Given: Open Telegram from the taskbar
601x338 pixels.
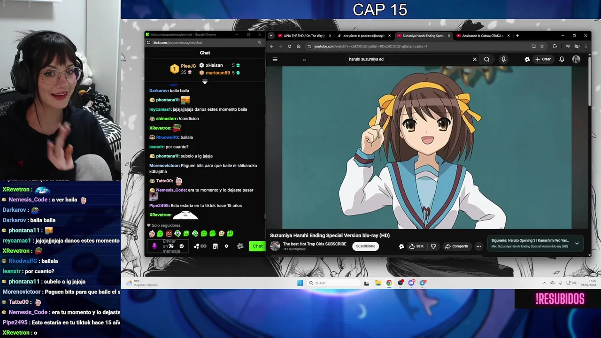Looking at the screenshot, I should 423,283.
